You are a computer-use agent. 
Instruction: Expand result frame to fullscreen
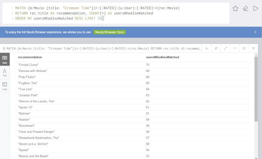(x=225, y=48)
